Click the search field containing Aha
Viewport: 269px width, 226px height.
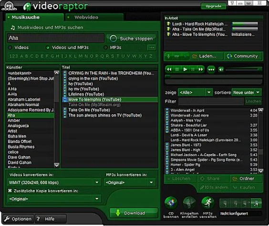pos(56,38)
